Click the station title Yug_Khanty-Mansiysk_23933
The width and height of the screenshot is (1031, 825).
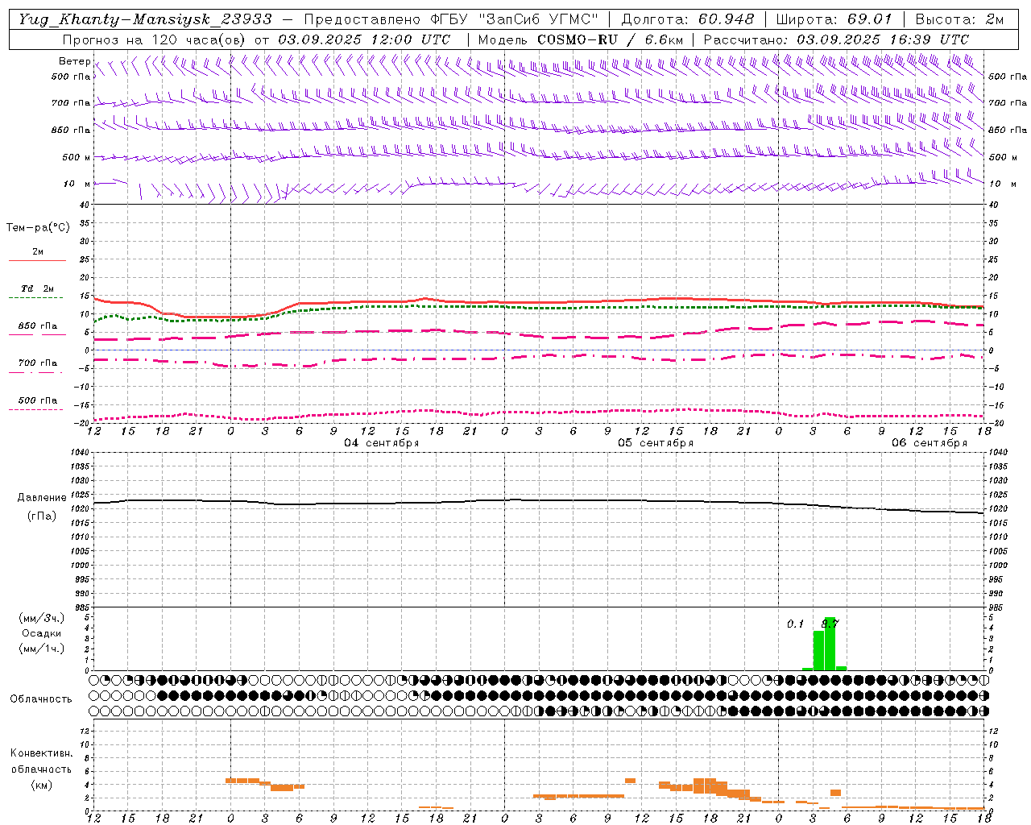coord(145,19)
